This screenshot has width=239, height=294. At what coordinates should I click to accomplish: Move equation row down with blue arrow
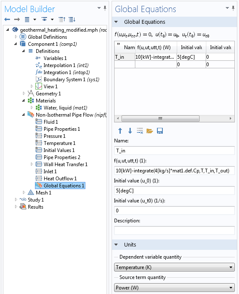point(130,131)
